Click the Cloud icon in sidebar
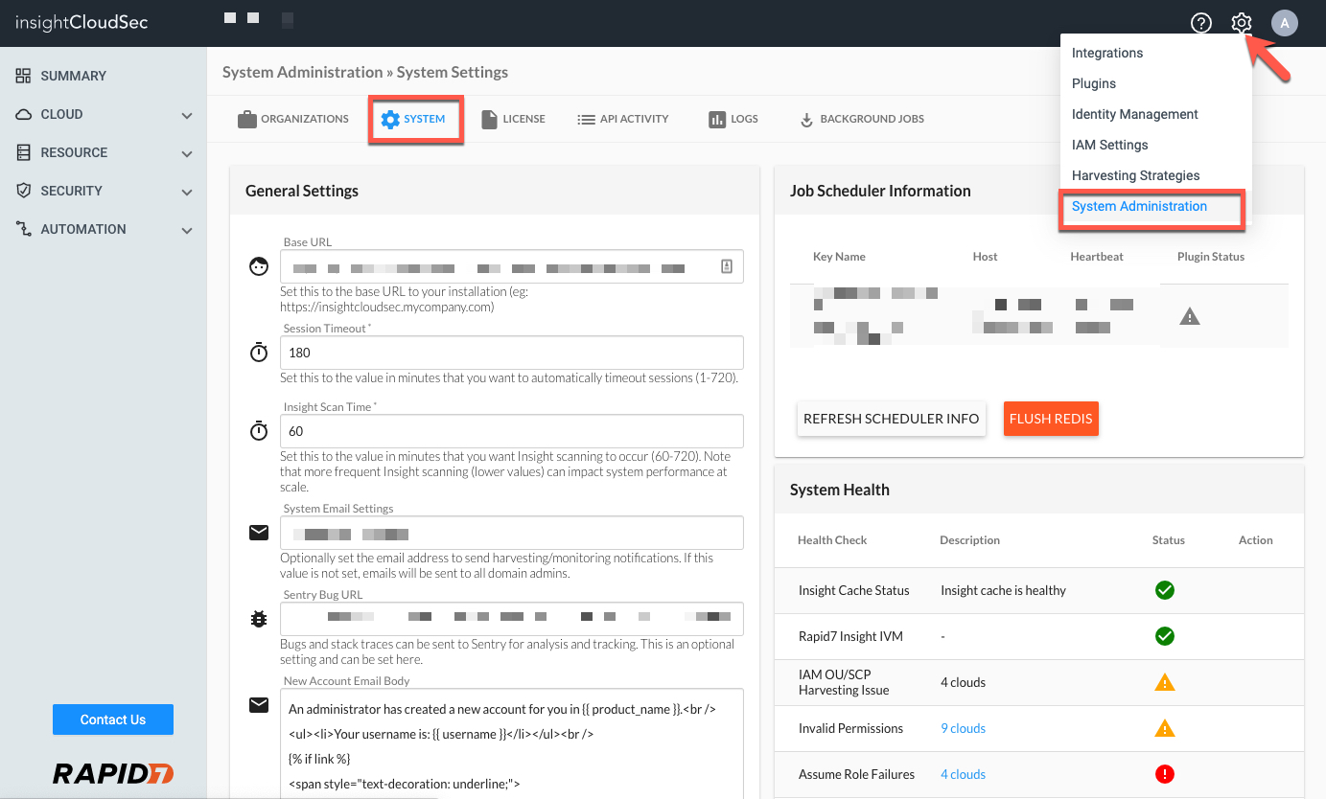This screenshot has width=1326, height=799. 23,114
